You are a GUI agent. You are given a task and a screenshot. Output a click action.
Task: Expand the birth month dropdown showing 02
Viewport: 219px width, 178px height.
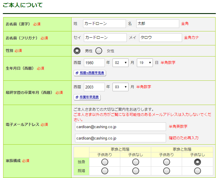pos(121,63)
